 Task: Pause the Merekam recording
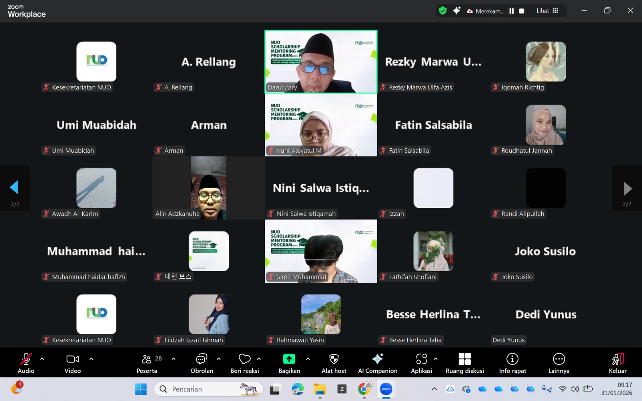coord(512,11)
